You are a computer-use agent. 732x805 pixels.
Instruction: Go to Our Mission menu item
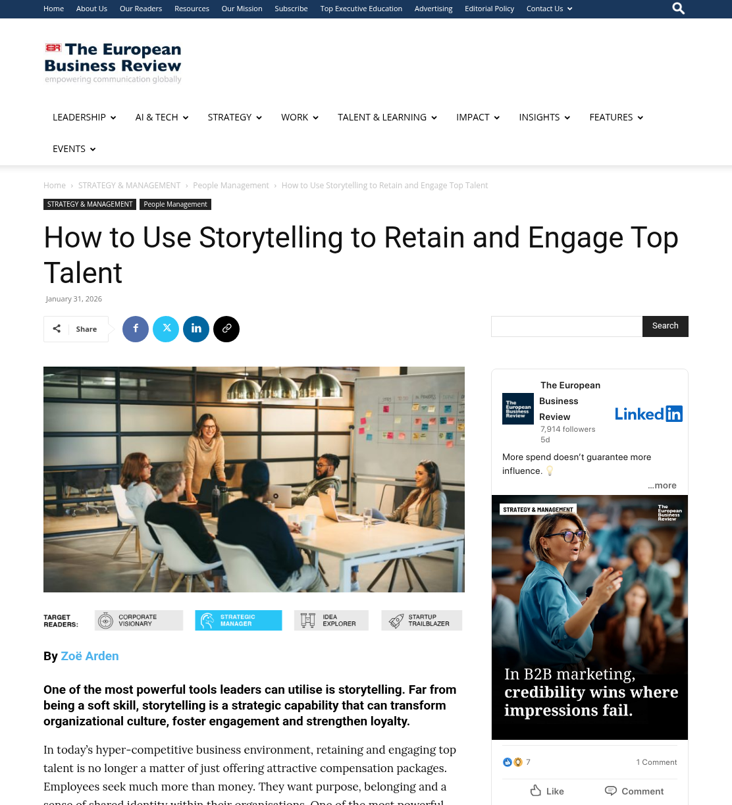[242, 9]
